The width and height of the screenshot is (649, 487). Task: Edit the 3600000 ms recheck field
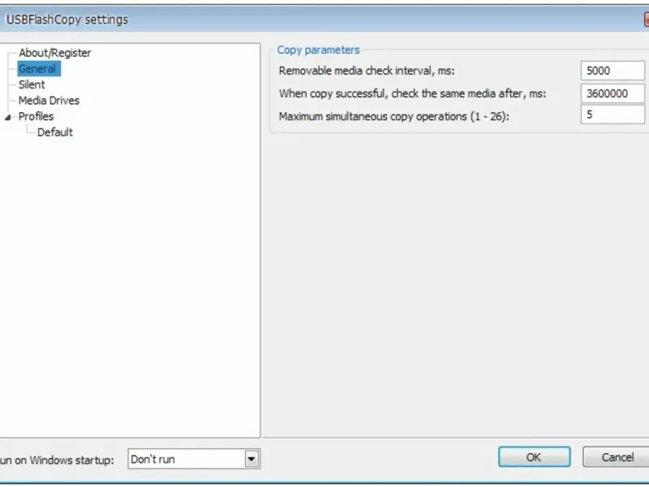(x=612, y=93)
